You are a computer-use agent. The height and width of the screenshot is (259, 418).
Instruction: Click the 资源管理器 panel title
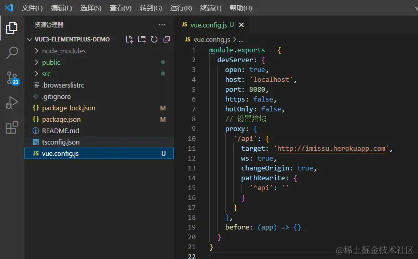49,25
